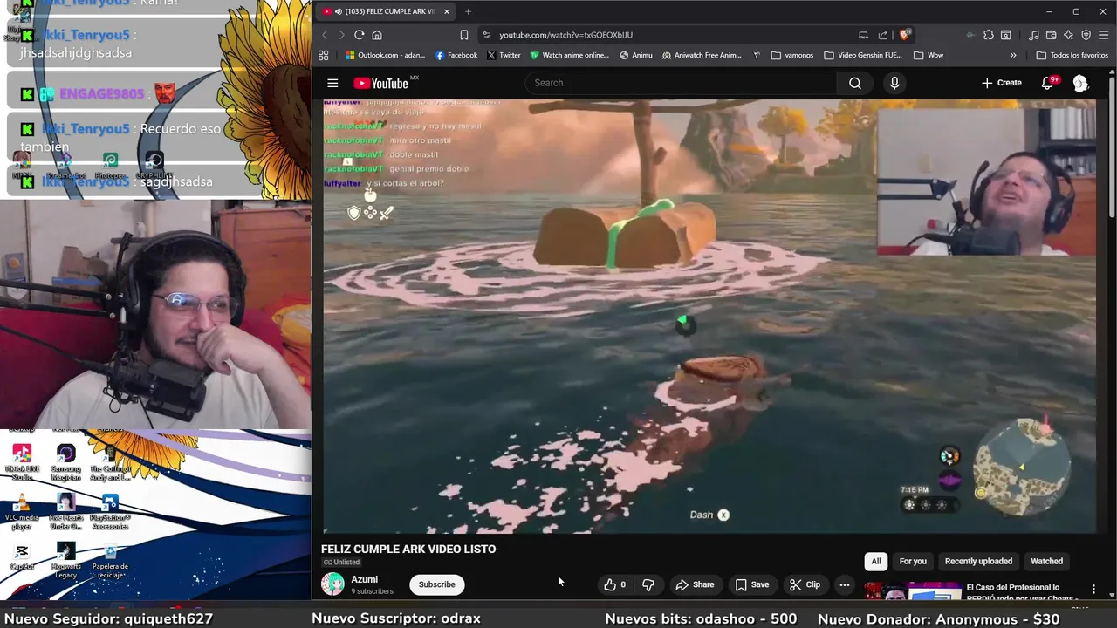Open the Animu bookmark
Screen dimensions: 1117x628
coord(636,55)
